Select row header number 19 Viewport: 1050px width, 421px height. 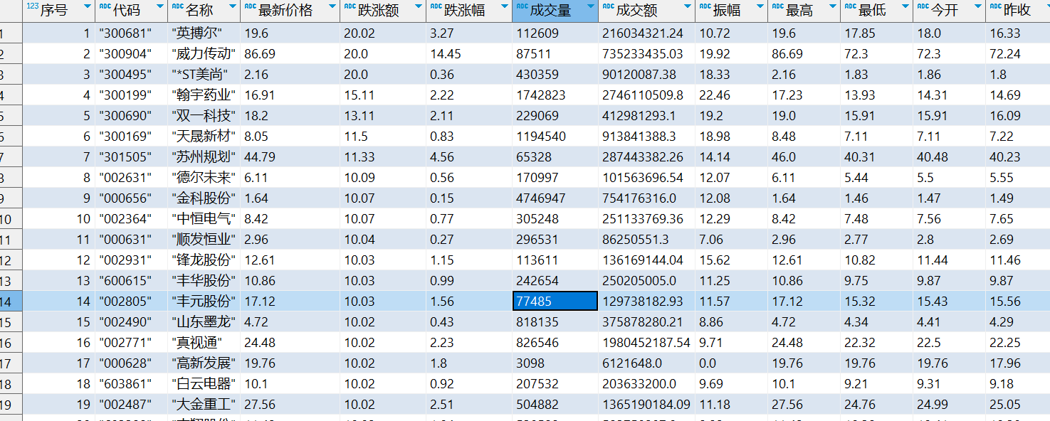tap(11, 405)
